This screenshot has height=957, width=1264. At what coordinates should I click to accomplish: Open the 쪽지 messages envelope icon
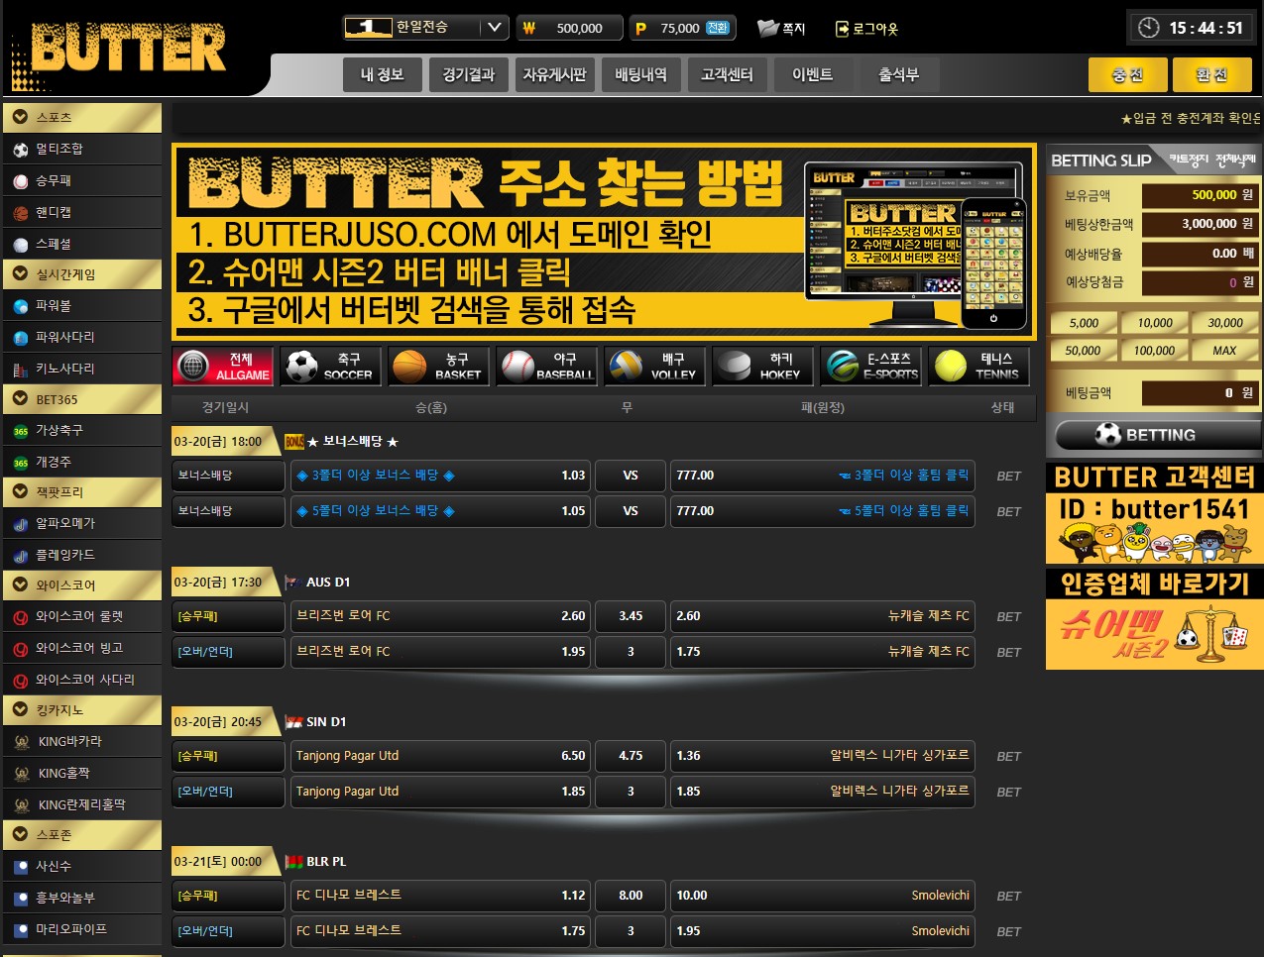[781, 29]
